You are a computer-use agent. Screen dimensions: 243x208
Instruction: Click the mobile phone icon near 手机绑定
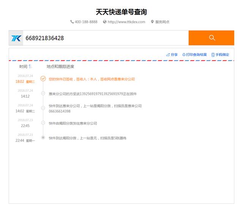click(213, 55)
